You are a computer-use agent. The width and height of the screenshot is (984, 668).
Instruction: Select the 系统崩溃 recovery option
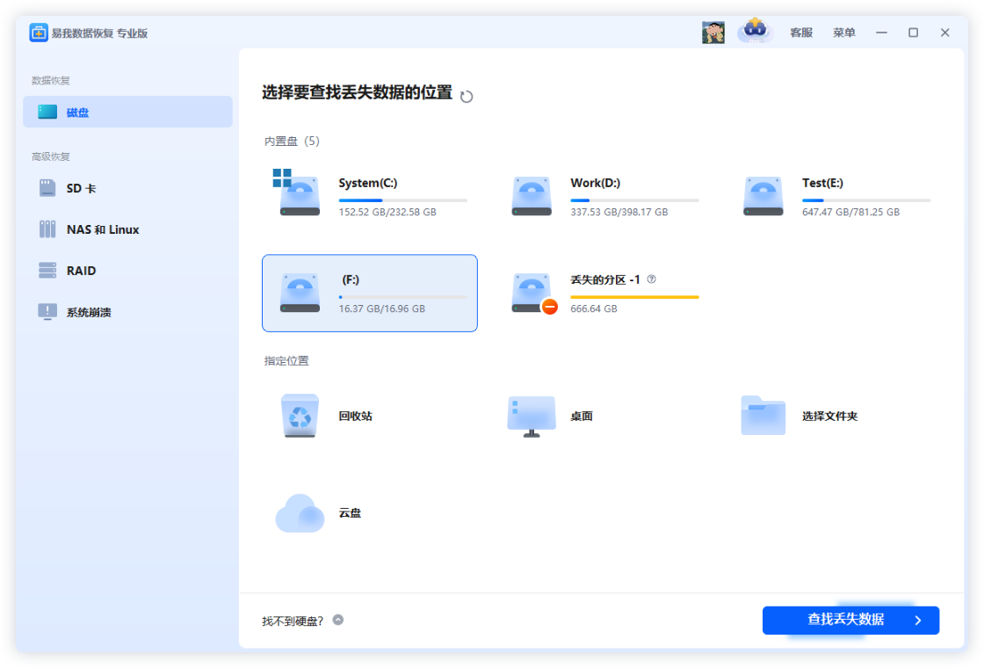(x=88, y=312)
